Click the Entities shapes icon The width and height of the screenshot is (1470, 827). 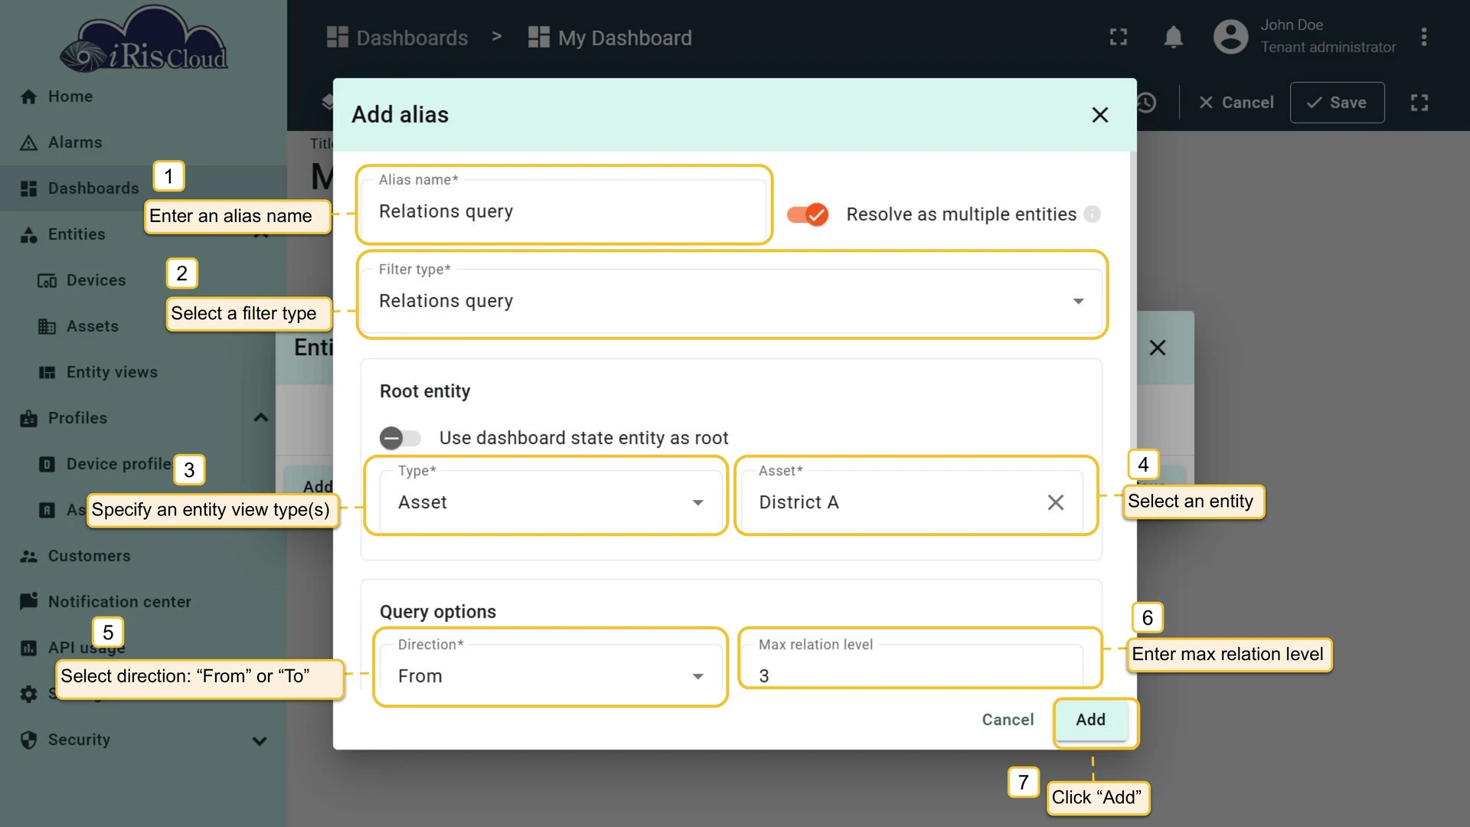[x=28, y=234]
